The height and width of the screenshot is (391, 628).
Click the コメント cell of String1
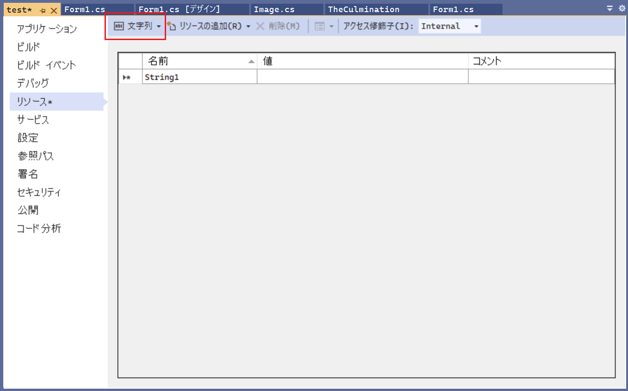(x=542, y=77)
